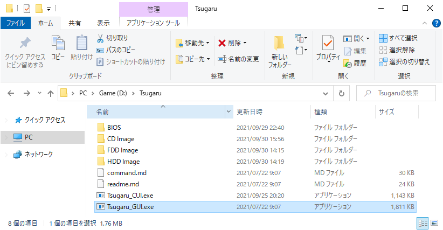Select the command.md file
Image resolution: width=443 pixels, height=230 pixels.
coord(255,173)
